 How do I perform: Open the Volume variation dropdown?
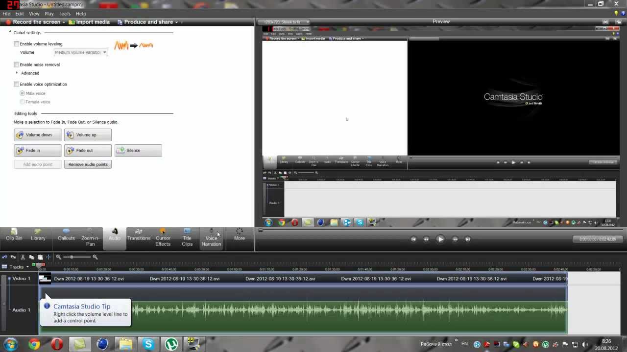click(x=80, y=52)
